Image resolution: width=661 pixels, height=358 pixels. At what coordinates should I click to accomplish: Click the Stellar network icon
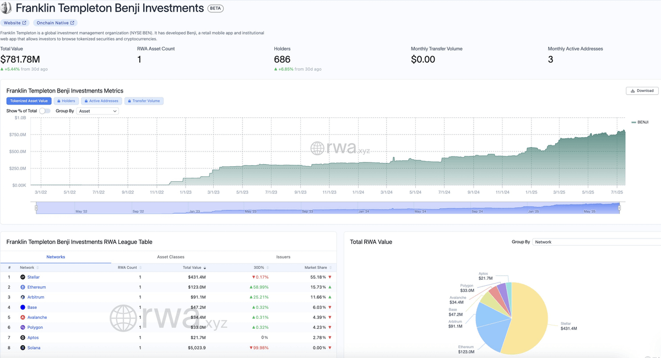tap(23, 278)
